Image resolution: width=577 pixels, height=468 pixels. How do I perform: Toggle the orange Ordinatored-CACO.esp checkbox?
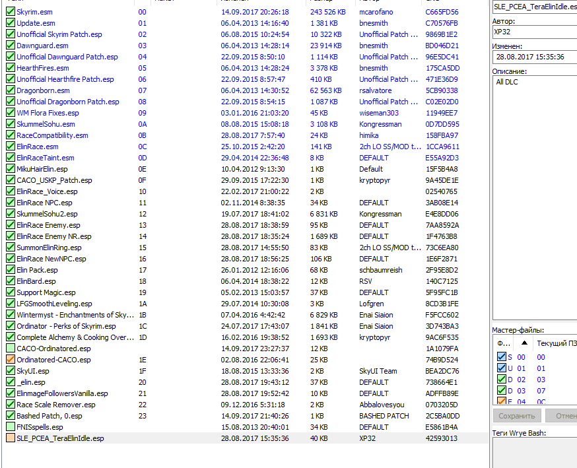[x=11, y=360]
